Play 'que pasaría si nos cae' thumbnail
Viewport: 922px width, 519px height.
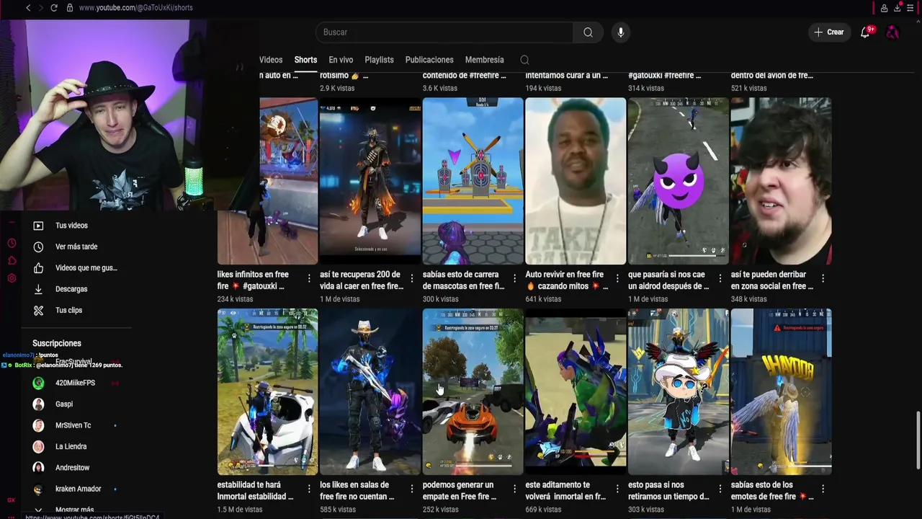tap(678, 182)
